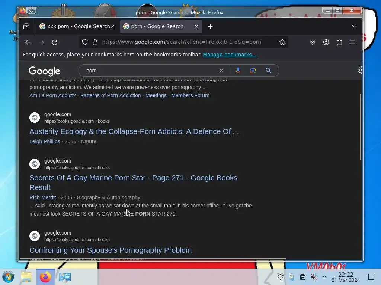View site security padlock information
Screen dimensions: 381x285
95,42
